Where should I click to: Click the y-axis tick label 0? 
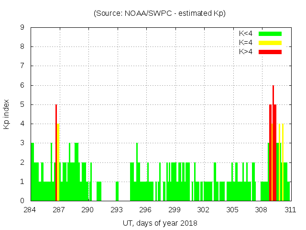[22, 201]
